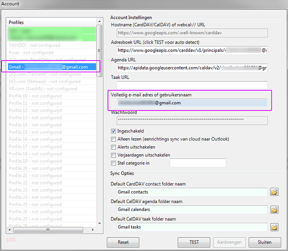Select Profile 27 in the list

[x=52, y=219]
